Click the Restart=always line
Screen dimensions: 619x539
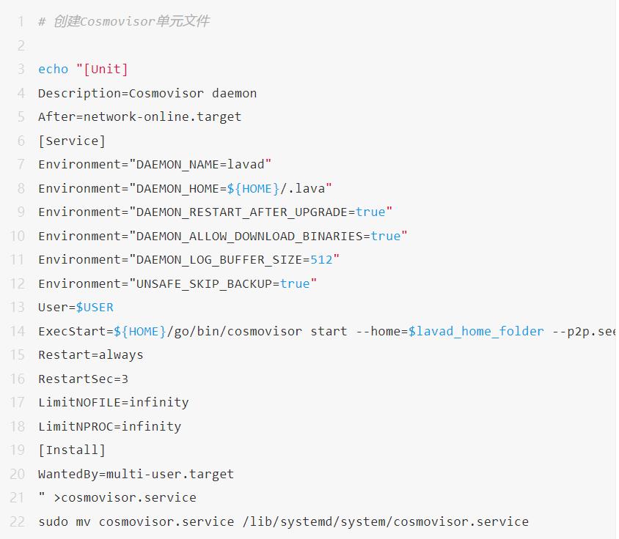[91, 354]
